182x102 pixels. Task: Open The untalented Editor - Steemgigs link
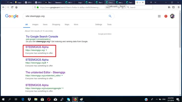coord(45,73)
